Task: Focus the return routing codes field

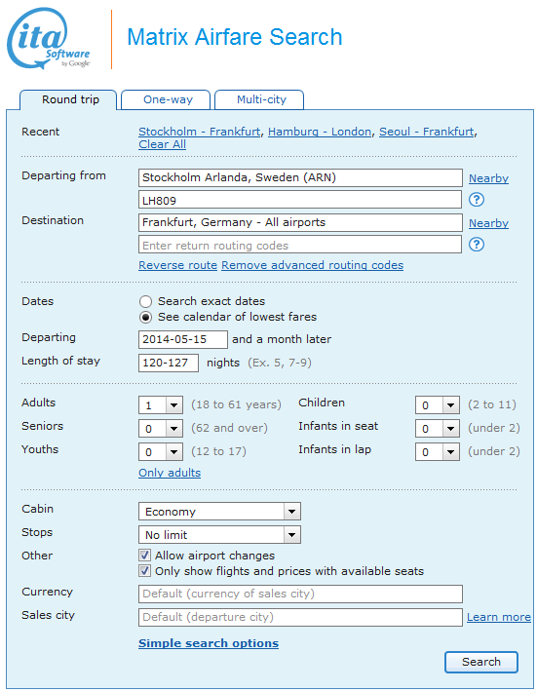Action: click(x=300, y=245)
